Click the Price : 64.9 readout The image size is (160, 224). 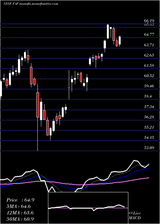pyautogui.click(x=20, y=200)
